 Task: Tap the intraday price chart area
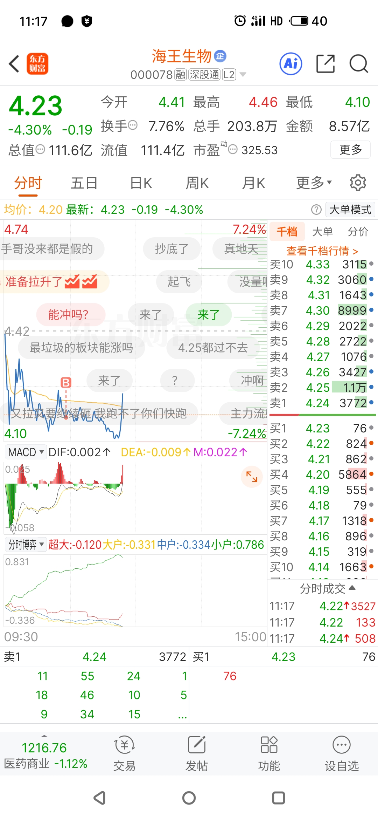click(135, 331)
